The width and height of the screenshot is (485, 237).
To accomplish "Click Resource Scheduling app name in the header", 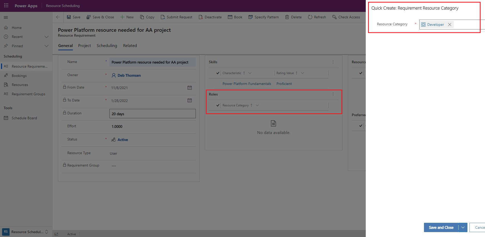I will (63, 6).
